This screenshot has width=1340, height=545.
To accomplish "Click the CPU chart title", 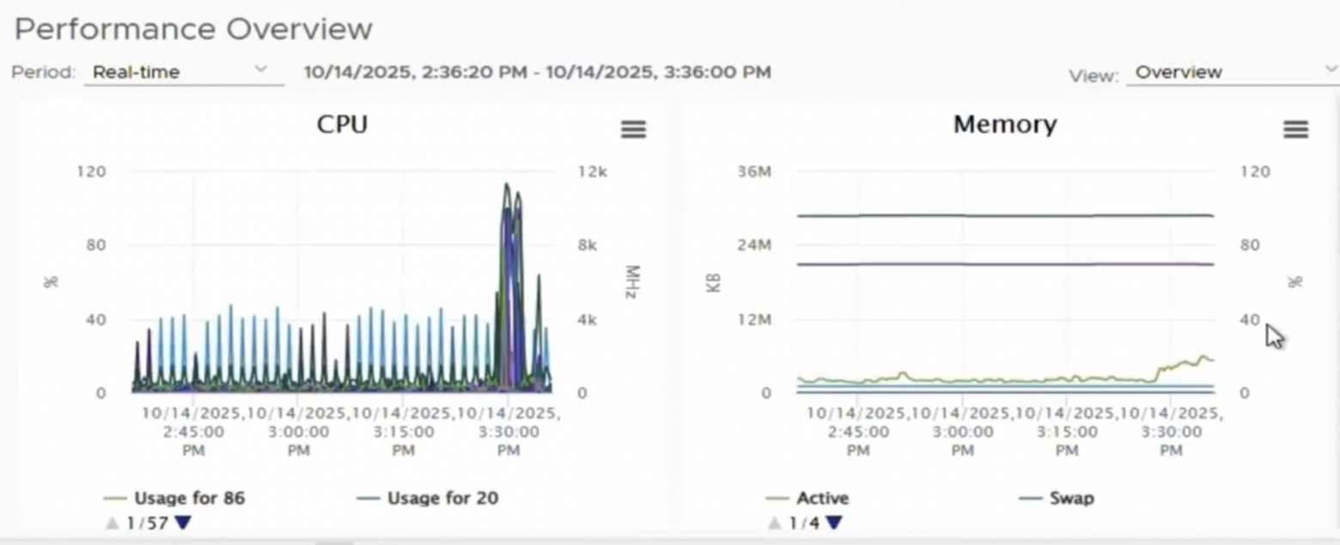I will point(342,124).
